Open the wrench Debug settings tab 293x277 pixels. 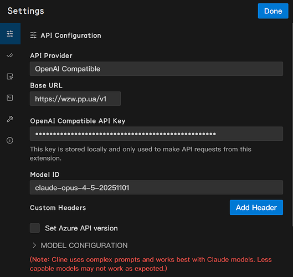coord(10,119)
